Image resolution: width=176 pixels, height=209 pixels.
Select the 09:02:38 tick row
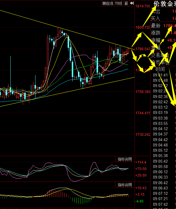click(164, 97)
